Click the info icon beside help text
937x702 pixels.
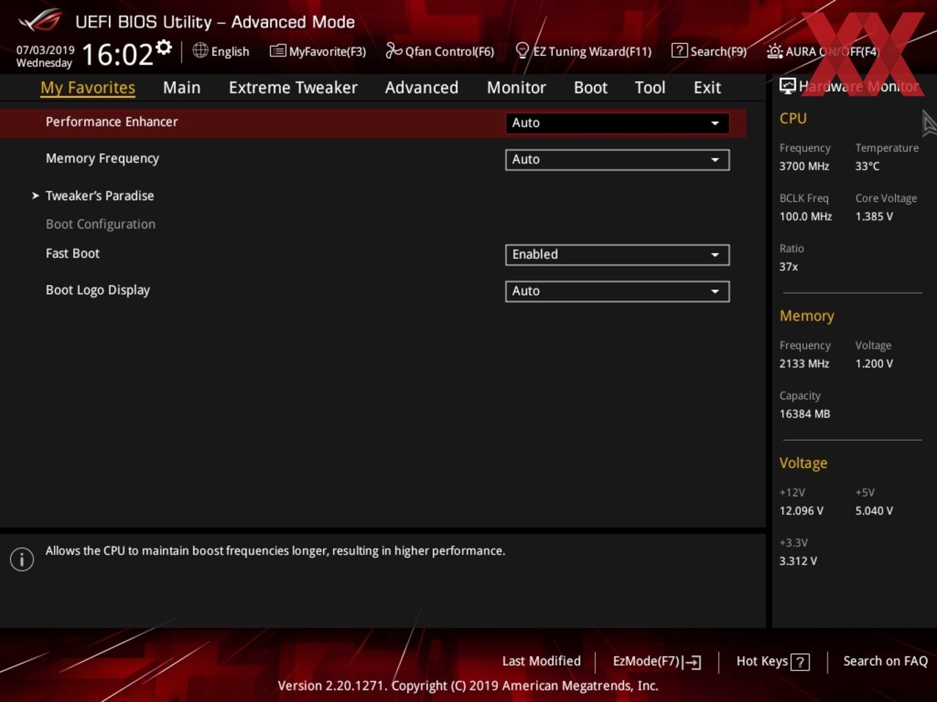click(22, 560)
